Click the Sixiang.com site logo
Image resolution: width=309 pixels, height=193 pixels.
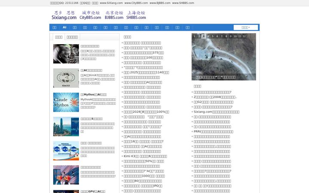point(64,15)
